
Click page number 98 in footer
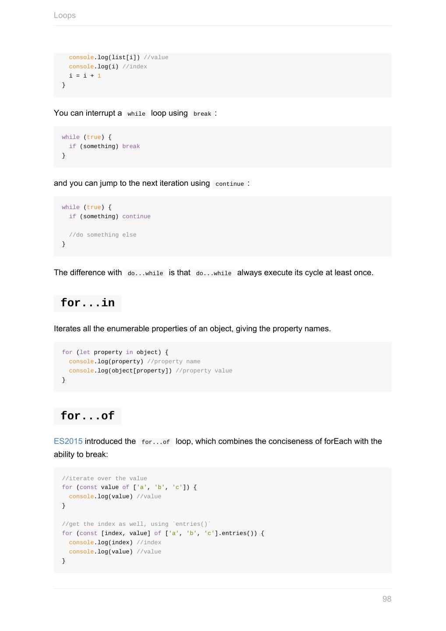click(387, 599)
